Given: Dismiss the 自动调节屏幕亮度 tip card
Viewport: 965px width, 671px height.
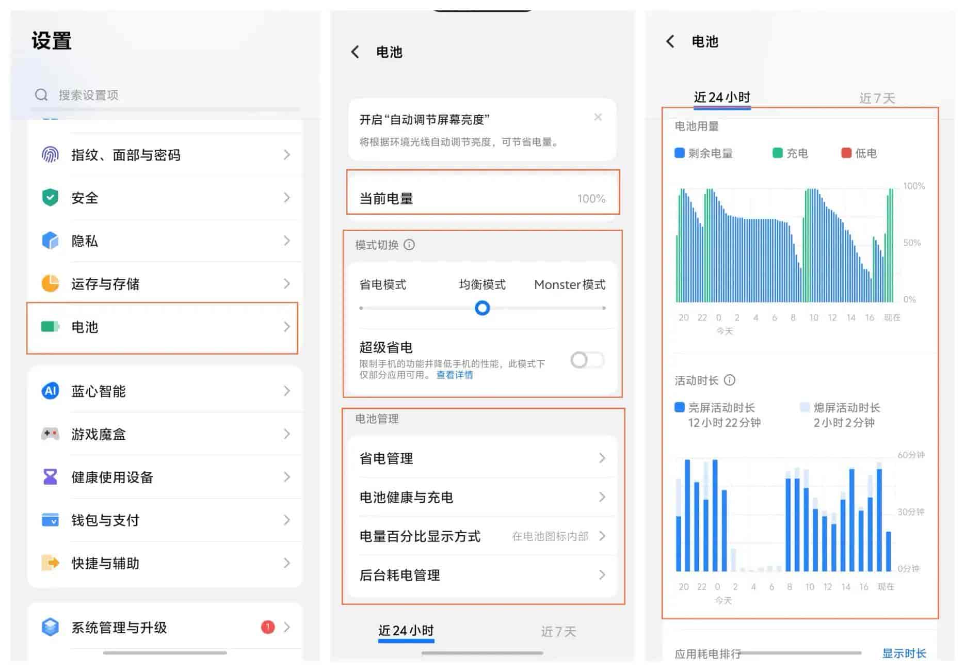Looking at the screenshot, I should 598,117.
